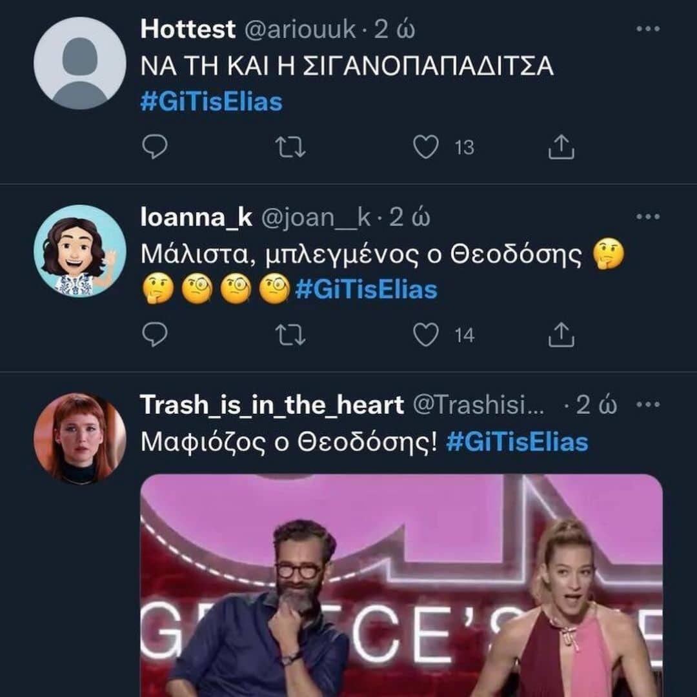Open #GiTisElias hashtag in Hottest tweet
Viewport: 697px width, 697px height.
click(212, 102)
